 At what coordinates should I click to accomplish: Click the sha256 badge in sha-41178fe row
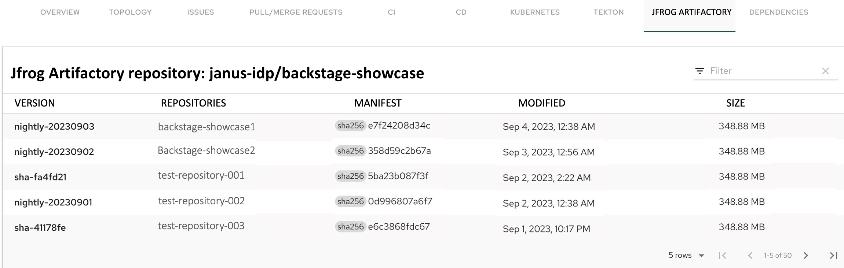tap(350, 227)
